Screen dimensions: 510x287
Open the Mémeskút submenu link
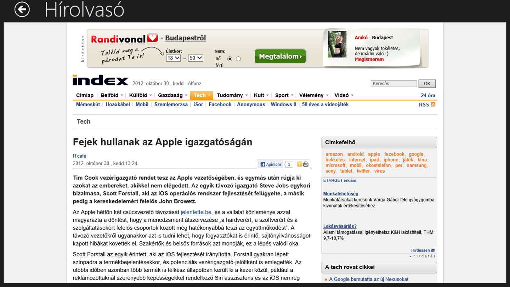(88, 105)
